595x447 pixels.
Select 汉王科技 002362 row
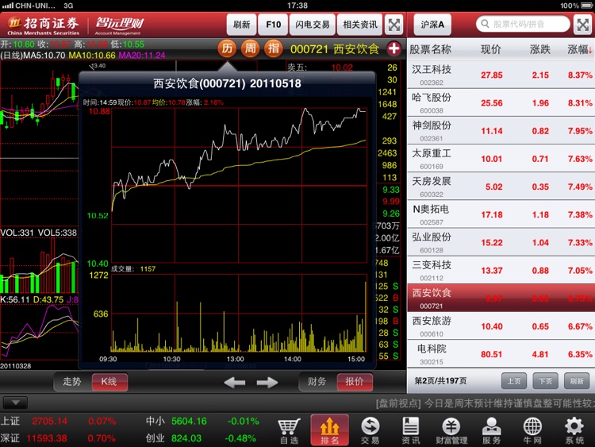(x=501, y=75)
